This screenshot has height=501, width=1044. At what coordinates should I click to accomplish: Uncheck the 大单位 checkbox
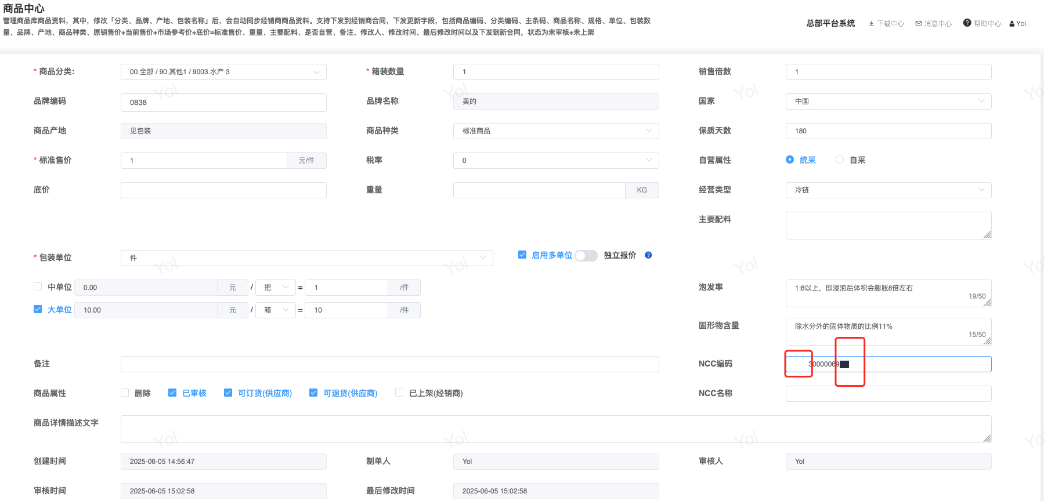point(38,309)
